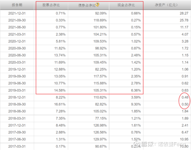
Task: Select the 2017-03-31 report date cell
Action: [17, 146]
